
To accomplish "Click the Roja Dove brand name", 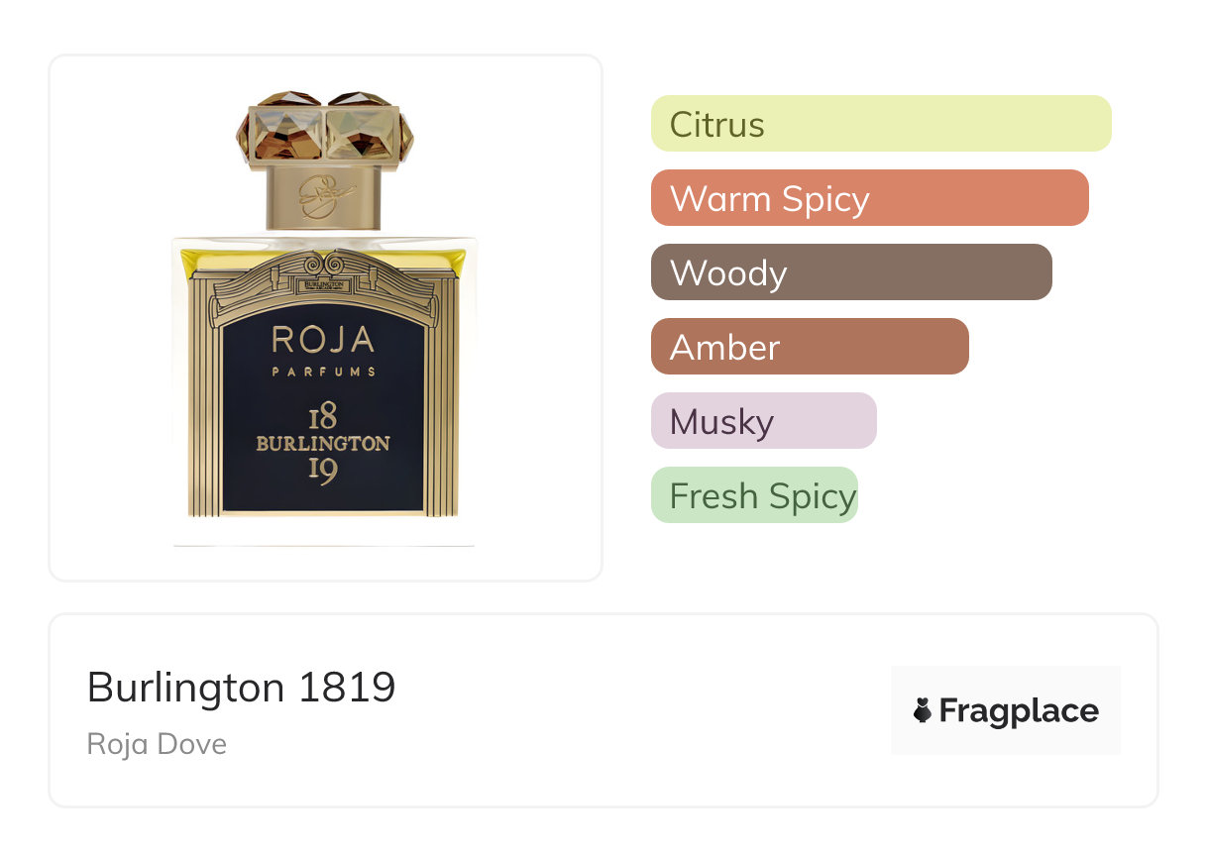I will [157, 744].
